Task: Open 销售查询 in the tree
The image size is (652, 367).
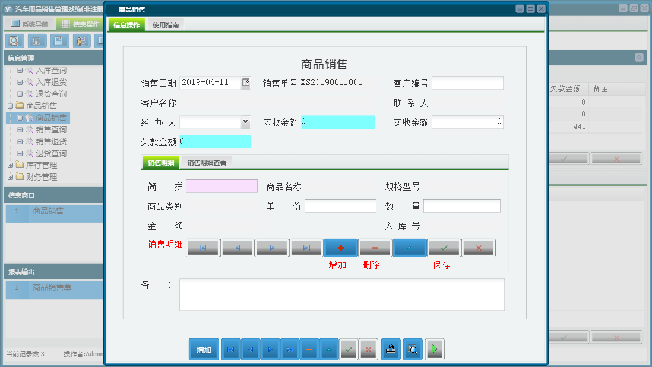Action: click(x=50, y=129)
